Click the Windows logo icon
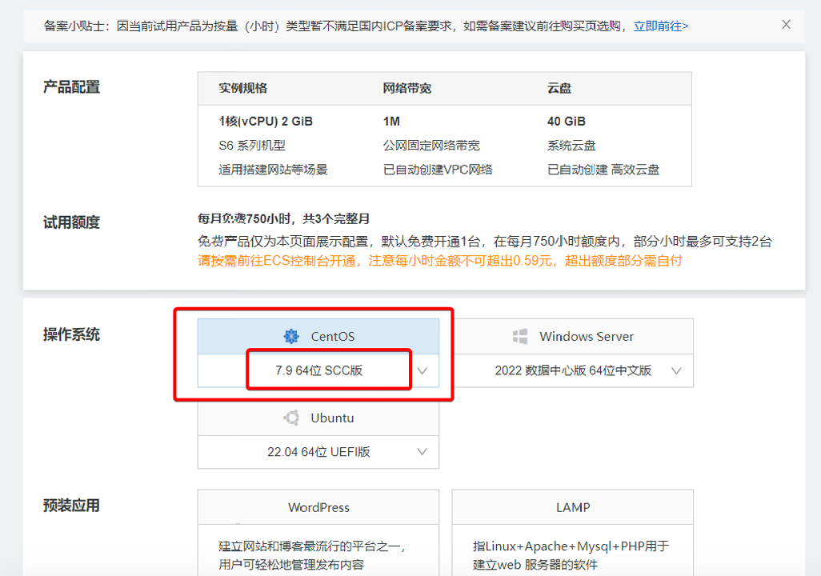The image size is (821, 576). click(x=520, y=336)
